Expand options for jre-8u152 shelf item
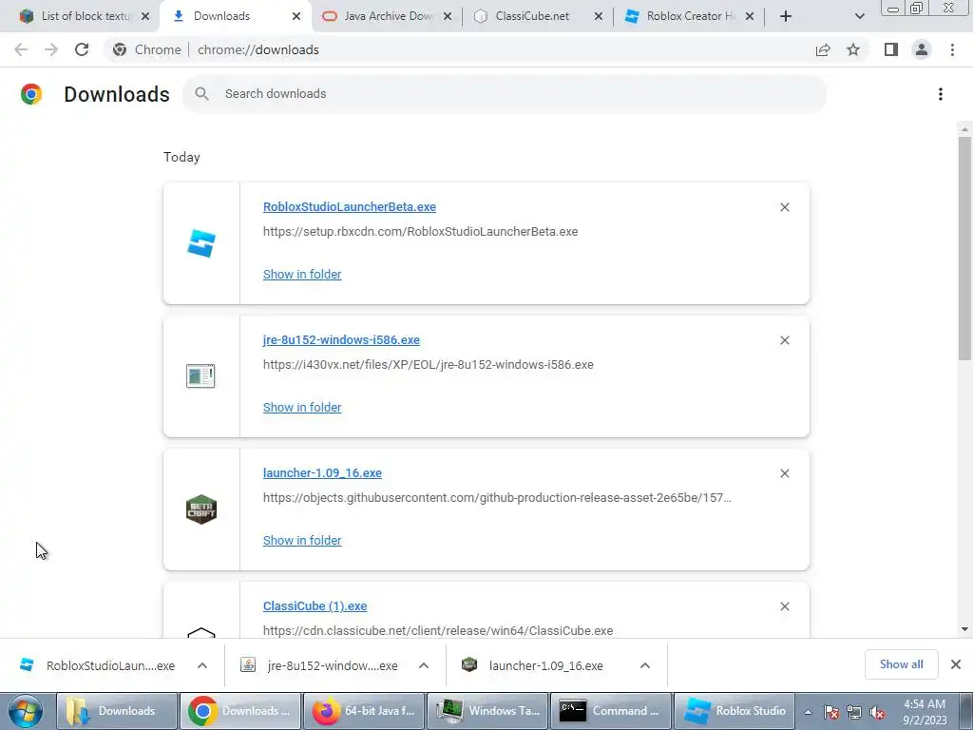 click(423, 665)
